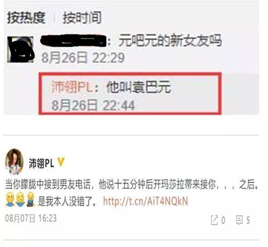Open 沛翎PL profile name in post header

tap(41, 164)
